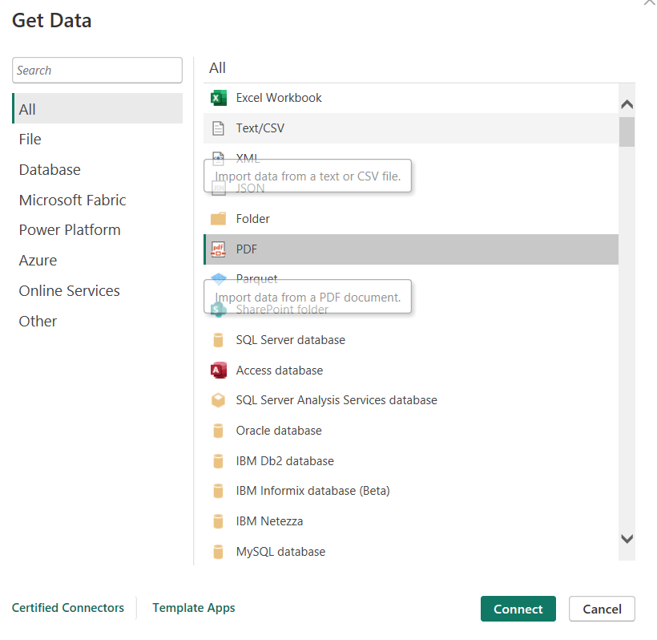Click the MySQL database icon
Screen dimensions: 657x640
(218, 552)
